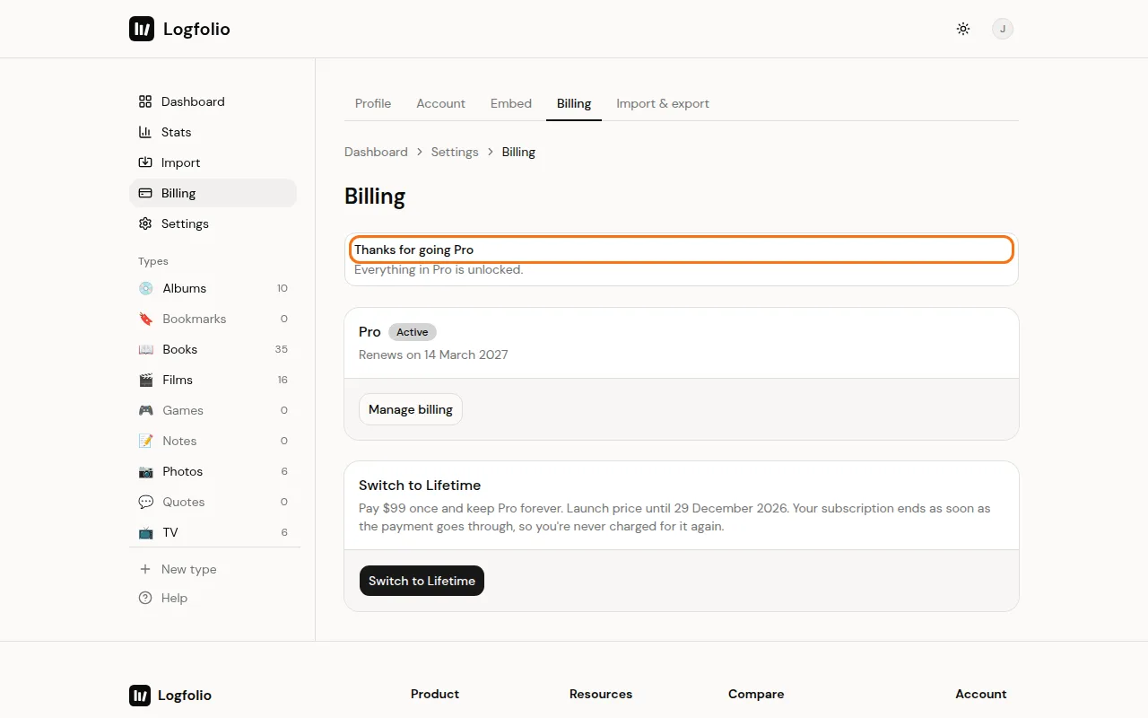Open the user avatar menu "J"
Image resolution: width=1148 pixels, height=718 pixels.
(x=1003, y=29)
